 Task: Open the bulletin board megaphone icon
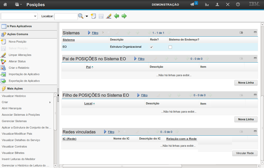(192, 5)
